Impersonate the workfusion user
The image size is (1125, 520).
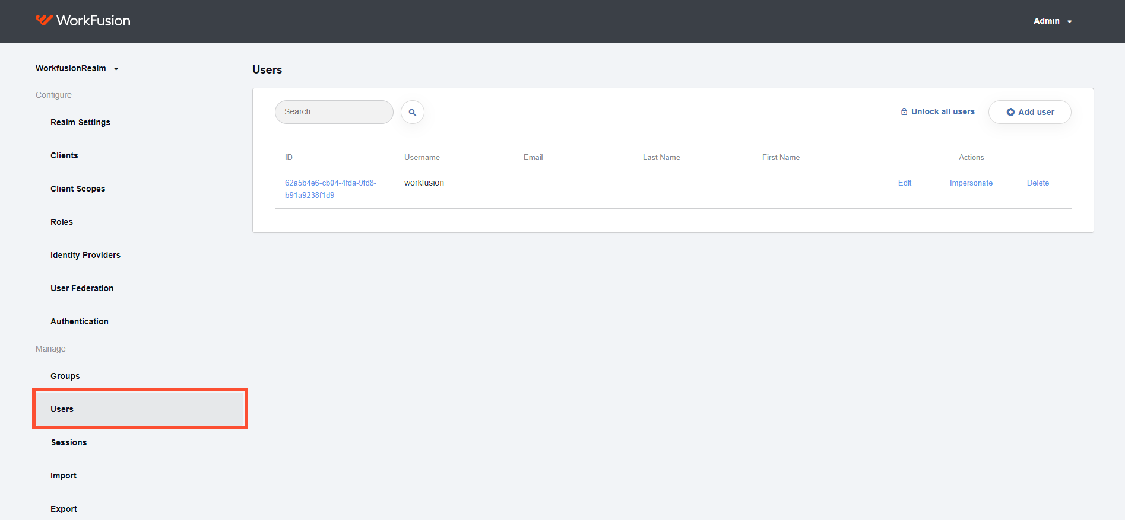971,183
